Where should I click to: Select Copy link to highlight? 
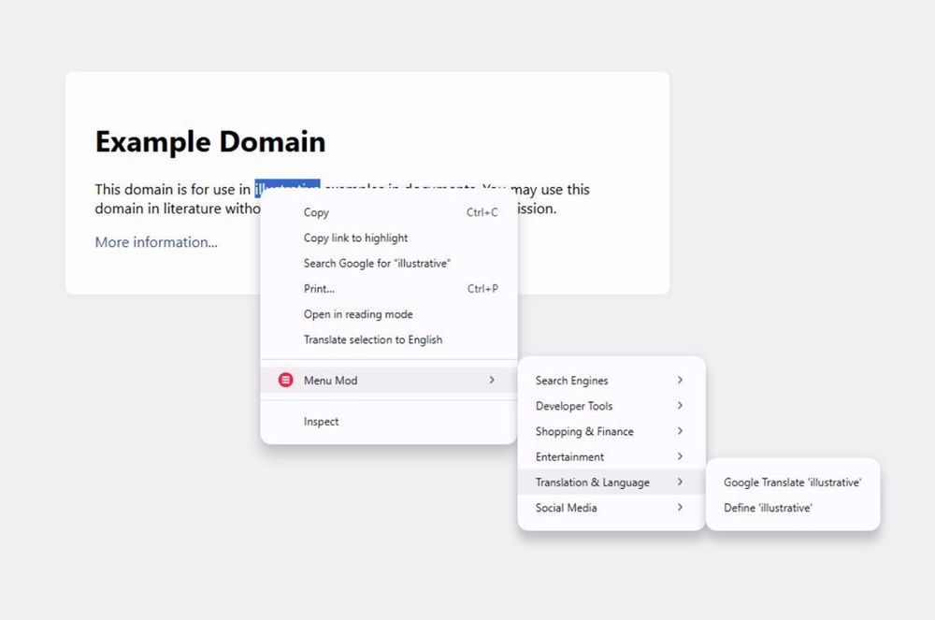[x=388, y=238]
